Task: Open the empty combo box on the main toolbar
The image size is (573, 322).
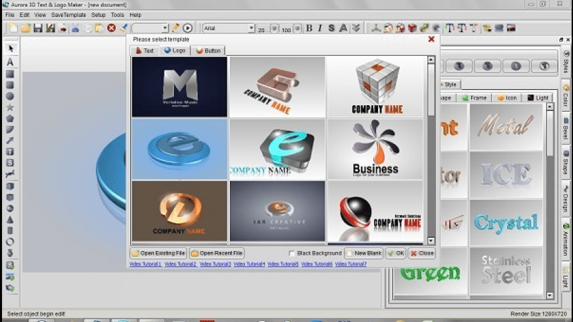Action: pos(150,28)
